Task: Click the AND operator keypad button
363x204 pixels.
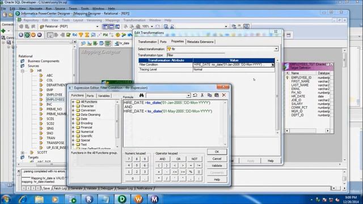Action: 163,159
